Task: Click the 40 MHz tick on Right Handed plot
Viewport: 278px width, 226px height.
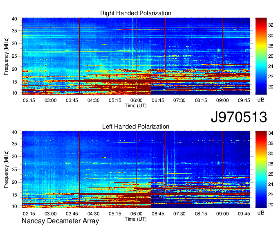Action: tap(14, 19)
